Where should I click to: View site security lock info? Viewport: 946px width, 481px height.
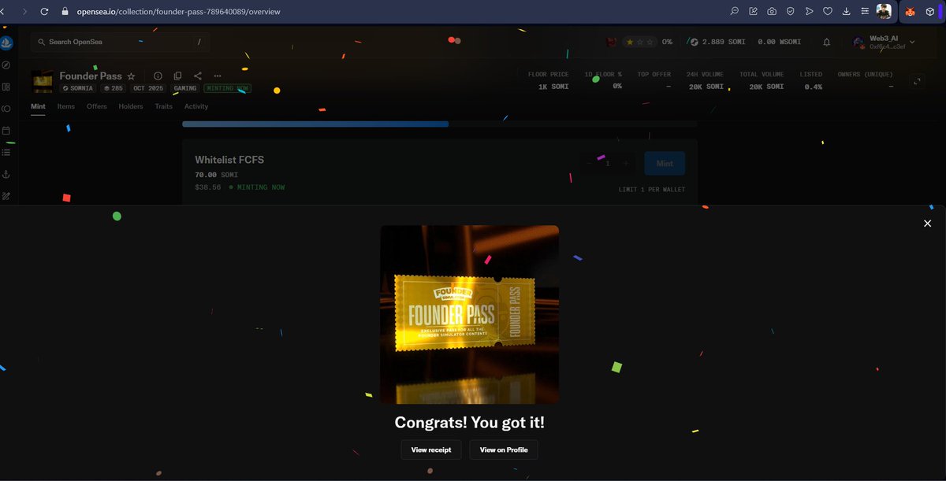(x=65, y=12)
